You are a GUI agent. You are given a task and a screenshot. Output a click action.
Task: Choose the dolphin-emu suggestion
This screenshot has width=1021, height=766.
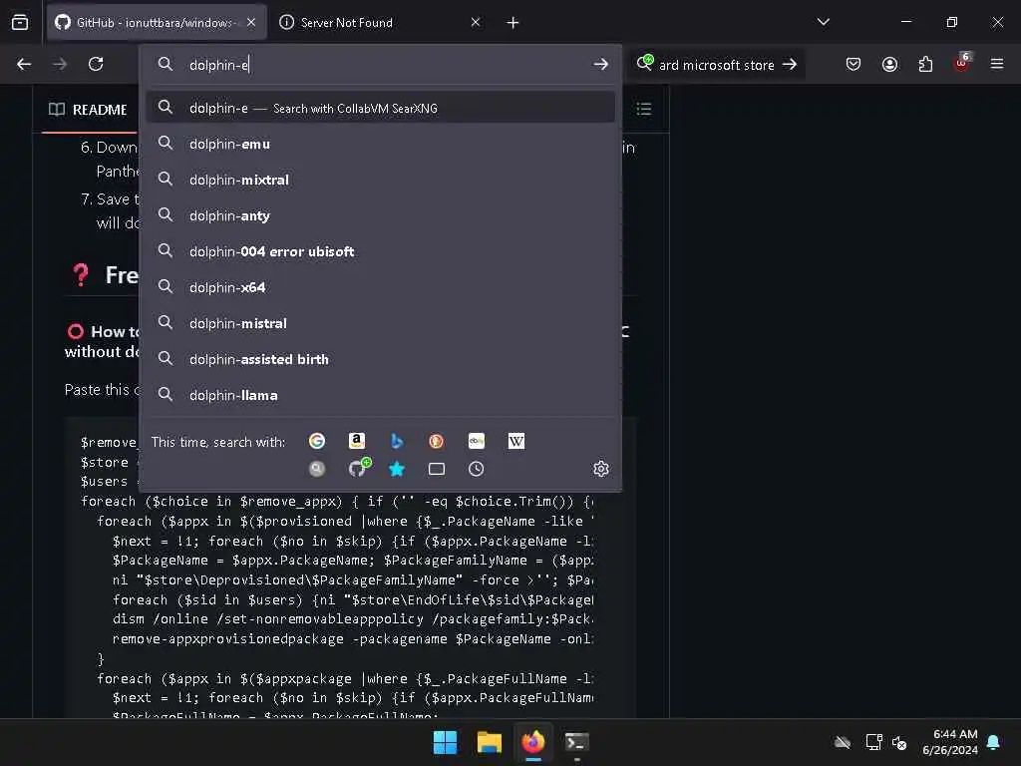tap(380, 144)
